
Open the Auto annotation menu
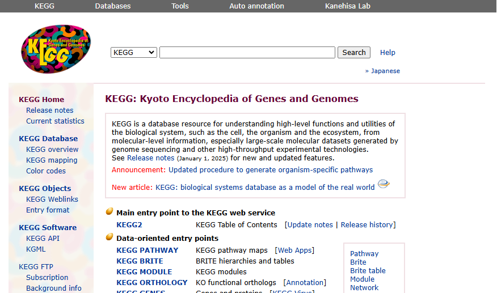[257, 6]
